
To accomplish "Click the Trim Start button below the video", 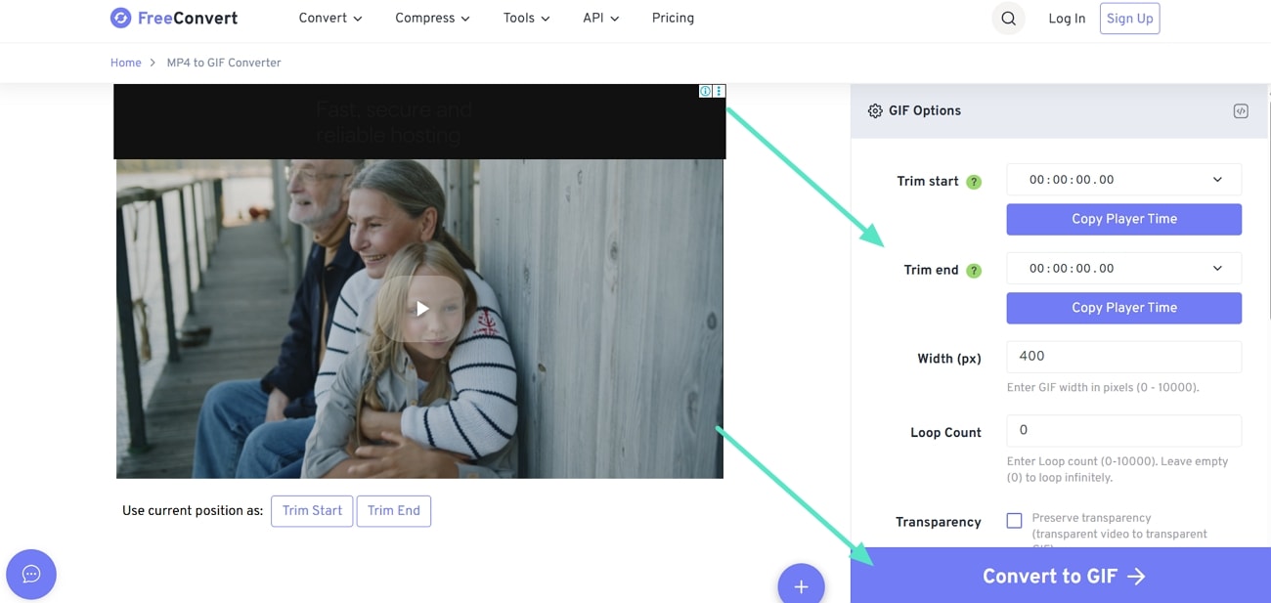I will tap(312, 511).
